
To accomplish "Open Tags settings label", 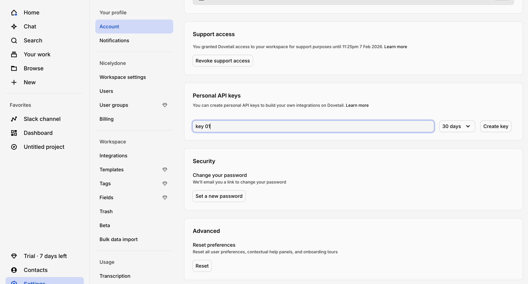I will [105, 184].
